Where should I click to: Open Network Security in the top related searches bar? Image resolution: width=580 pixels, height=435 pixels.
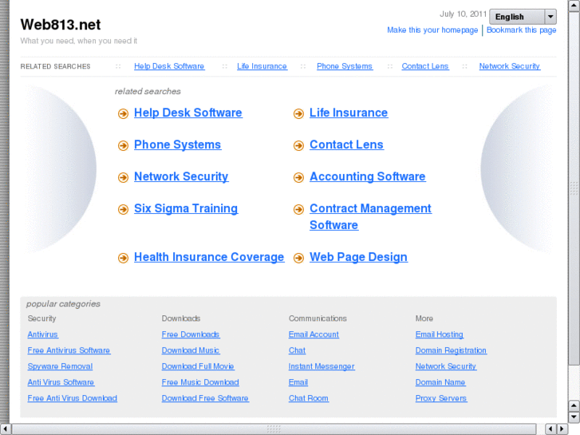(x=509, y=66)
